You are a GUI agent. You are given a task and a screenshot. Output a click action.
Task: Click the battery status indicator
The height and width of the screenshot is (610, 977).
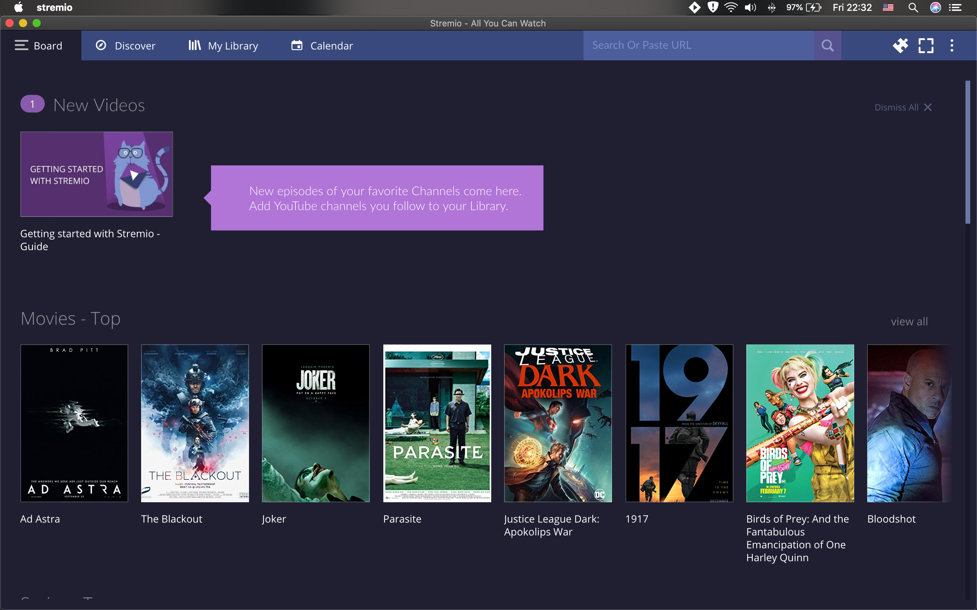804,7
